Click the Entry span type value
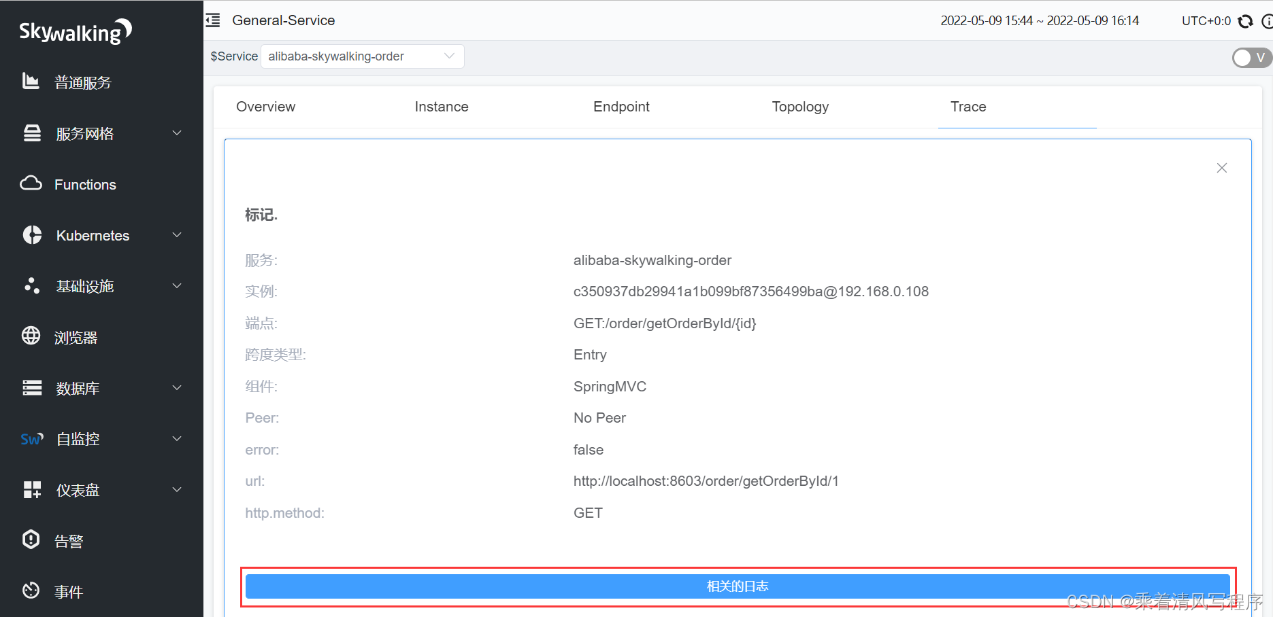1273x617 pixels. pyautogui.click(x=590, y=355)
